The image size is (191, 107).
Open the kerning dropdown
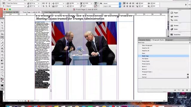(x=64, y=3)
